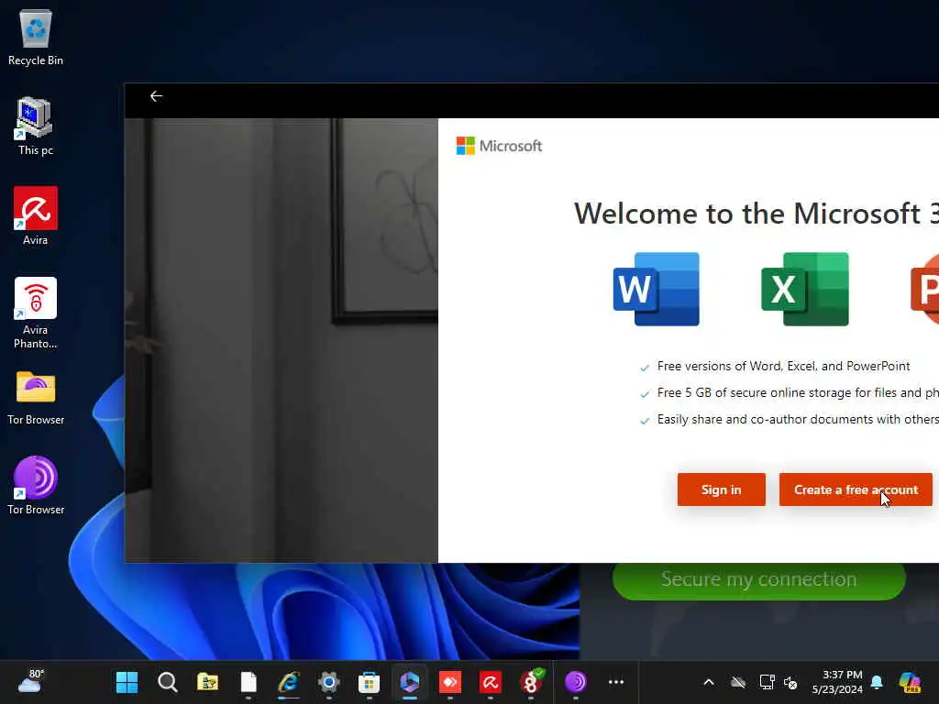Open Avira from the taskbar

(x=491, y=682)
